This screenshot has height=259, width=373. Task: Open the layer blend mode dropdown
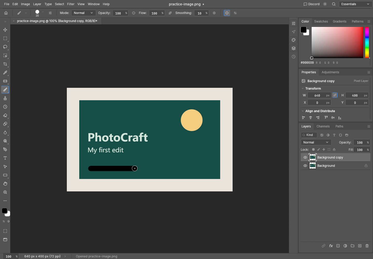pyautogui.click(x=316, y=142)
